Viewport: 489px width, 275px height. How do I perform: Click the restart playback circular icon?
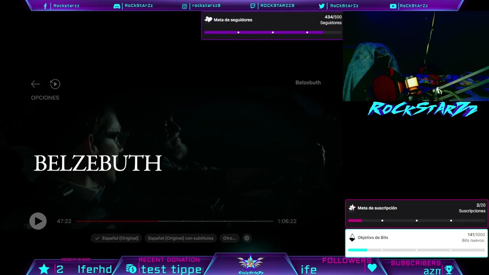pyautogui.click(x=55, y=84)
